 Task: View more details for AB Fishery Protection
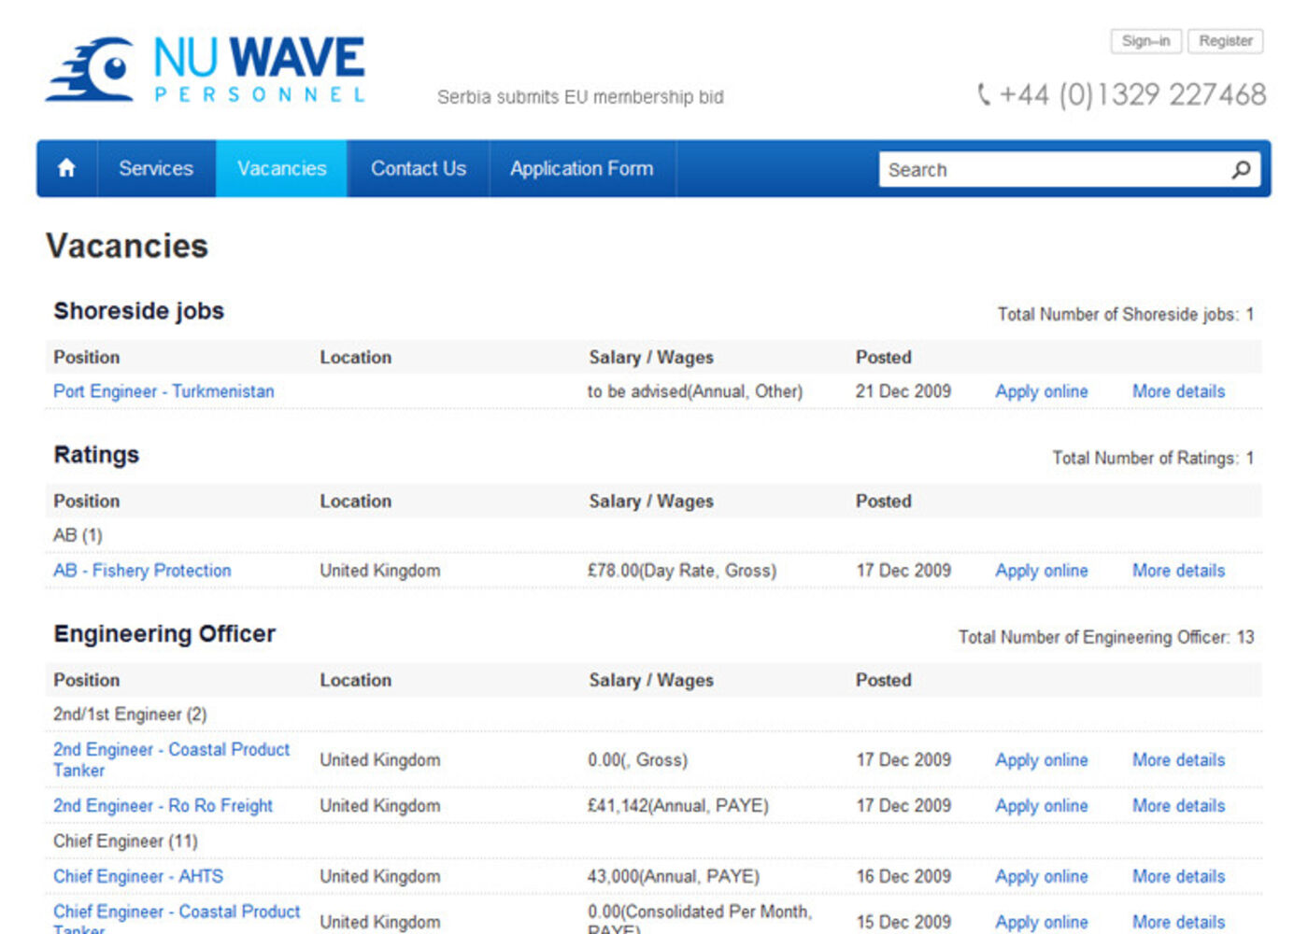coord(1178,571)
